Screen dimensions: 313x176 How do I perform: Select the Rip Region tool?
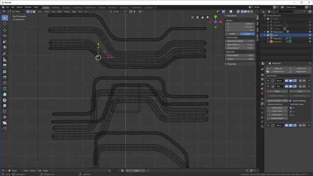[x=5, y=129]
